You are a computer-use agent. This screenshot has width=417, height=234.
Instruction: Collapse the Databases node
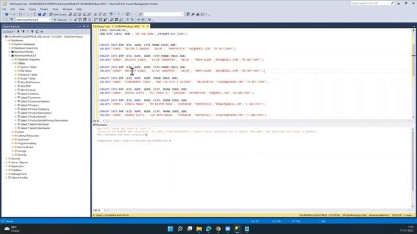click(7, 40)
